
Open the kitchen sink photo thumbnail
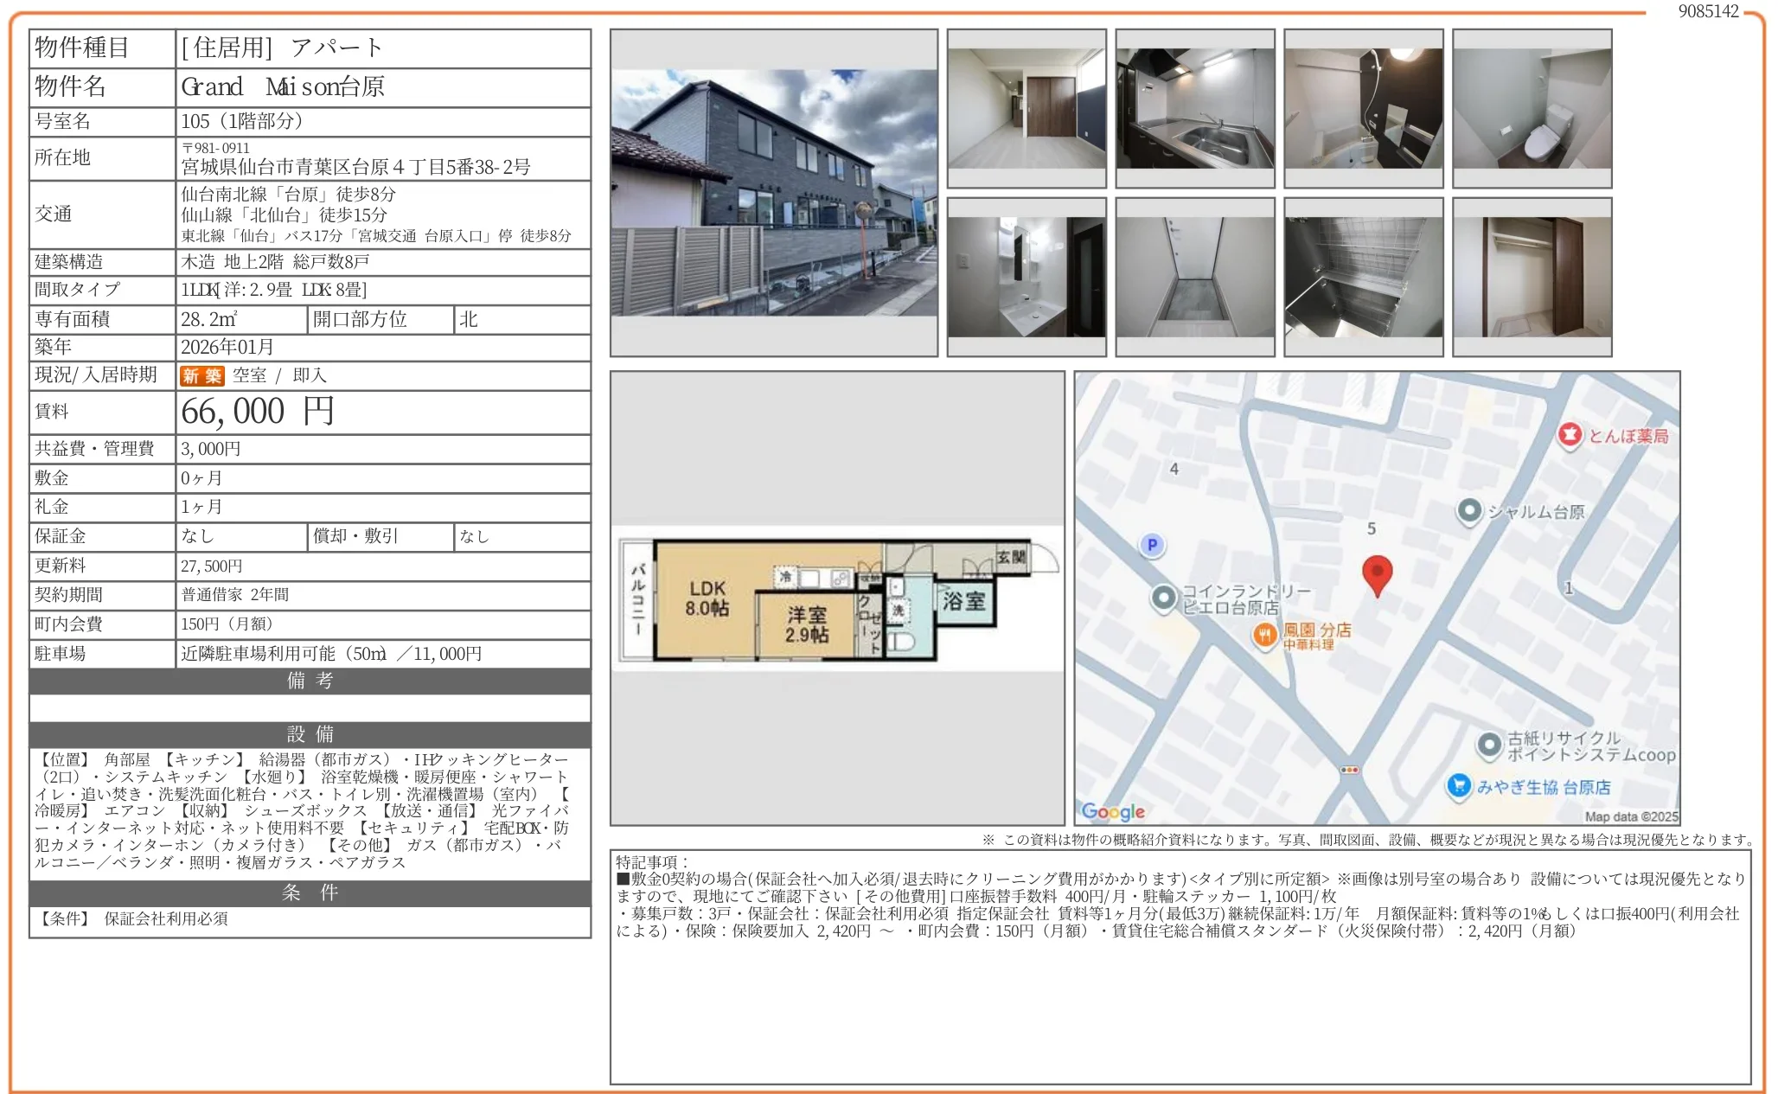click(1194, 108)
